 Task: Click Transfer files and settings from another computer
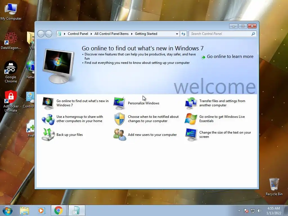[222, 103]
